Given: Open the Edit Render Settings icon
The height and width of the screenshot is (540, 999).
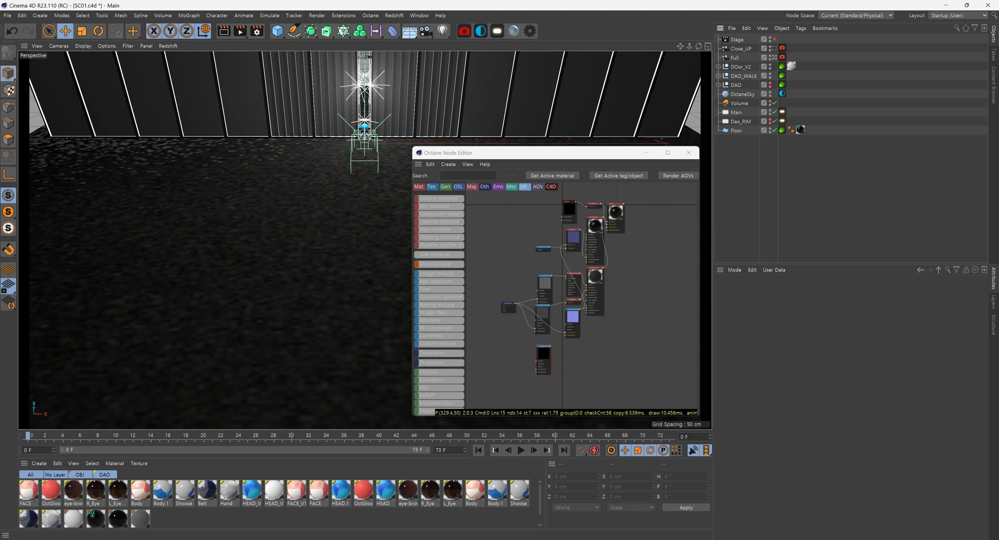Looking at the screenshot, I should (x=257, y=31).
